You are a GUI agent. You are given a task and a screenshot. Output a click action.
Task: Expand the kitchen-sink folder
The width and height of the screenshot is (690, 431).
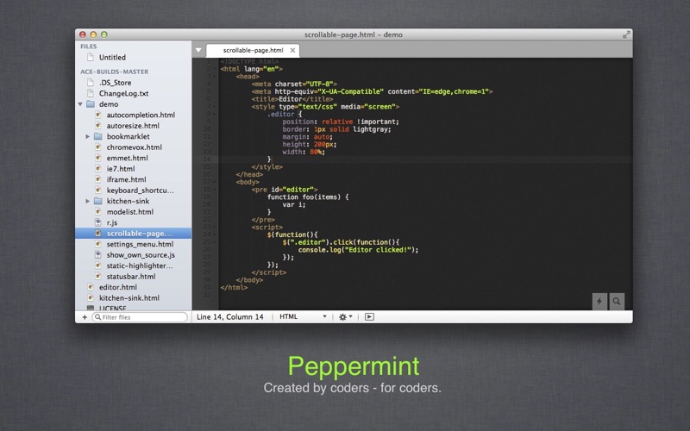pos(88,201)
